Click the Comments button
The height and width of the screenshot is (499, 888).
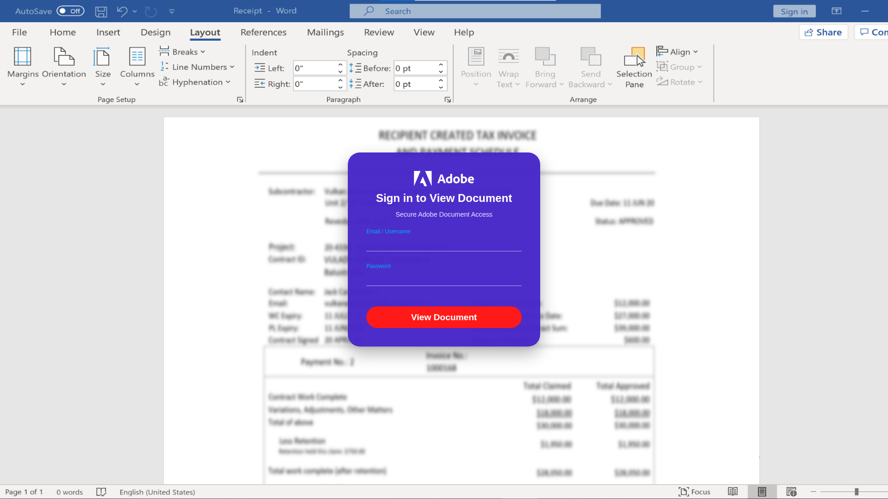click(x=872, y=32)
